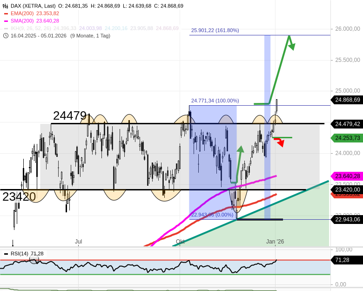Click the red EMA(200) legend marker
The width and height of the screenshot is (363, 291).
point(6,14)
